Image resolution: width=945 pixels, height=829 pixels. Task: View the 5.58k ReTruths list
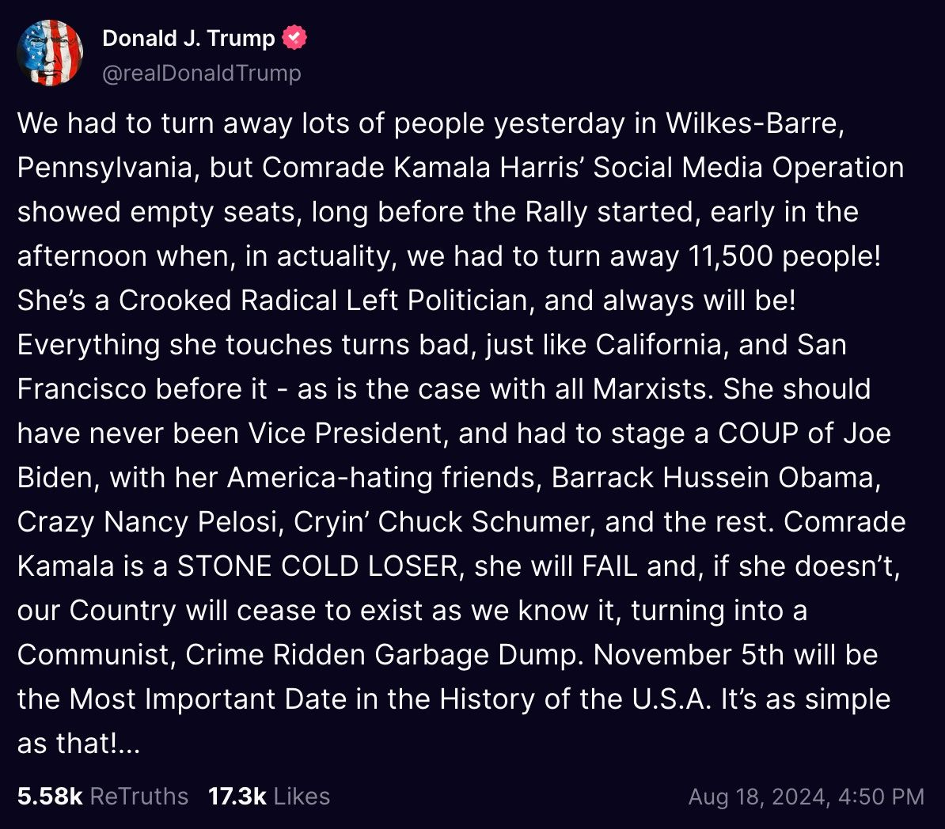103,796
